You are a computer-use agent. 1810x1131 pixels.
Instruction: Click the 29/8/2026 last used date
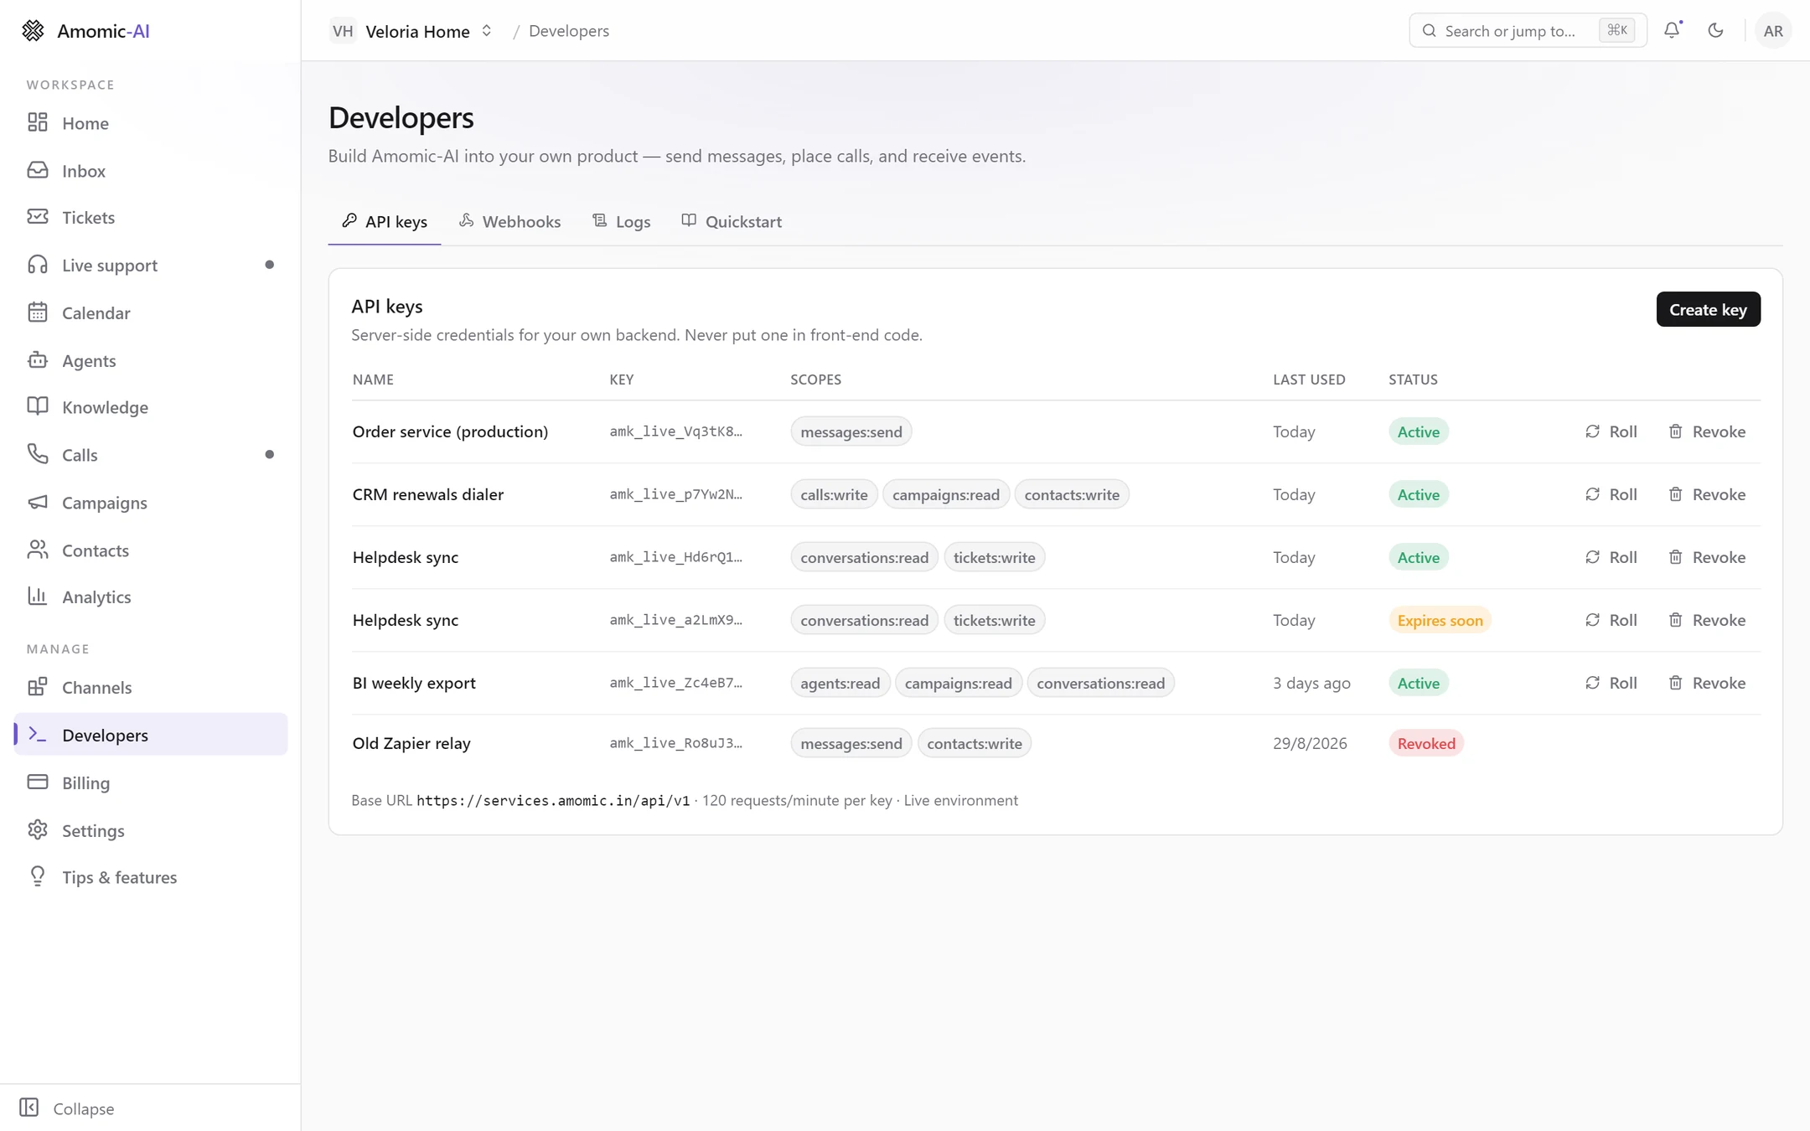[1310, 744]
